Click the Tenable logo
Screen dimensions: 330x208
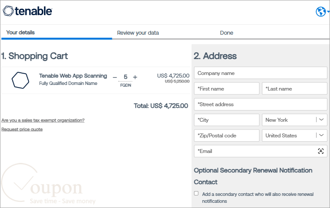point(27,11)
